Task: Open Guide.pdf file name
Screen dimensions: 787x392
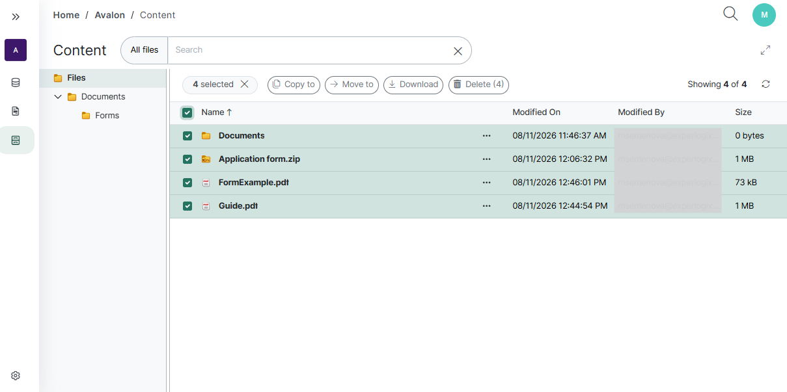Action: pos(238,206)
